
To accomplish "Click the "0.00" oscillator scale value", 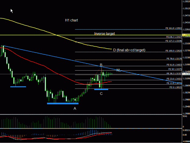I will [x=185, y=135].
